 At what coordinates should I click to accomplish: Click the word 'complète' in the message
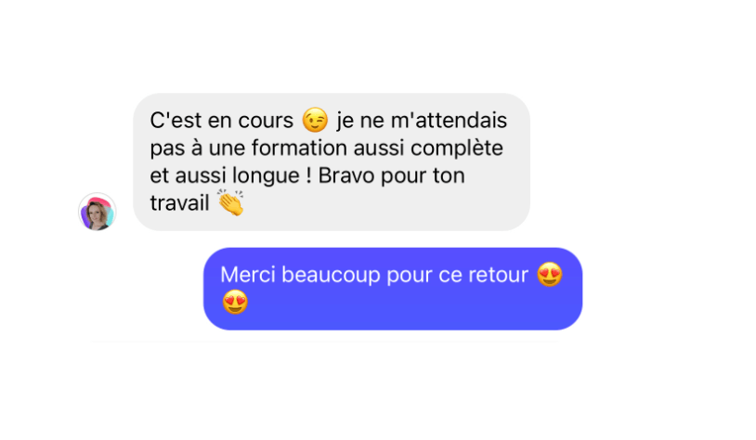click(x=457, y=148)
